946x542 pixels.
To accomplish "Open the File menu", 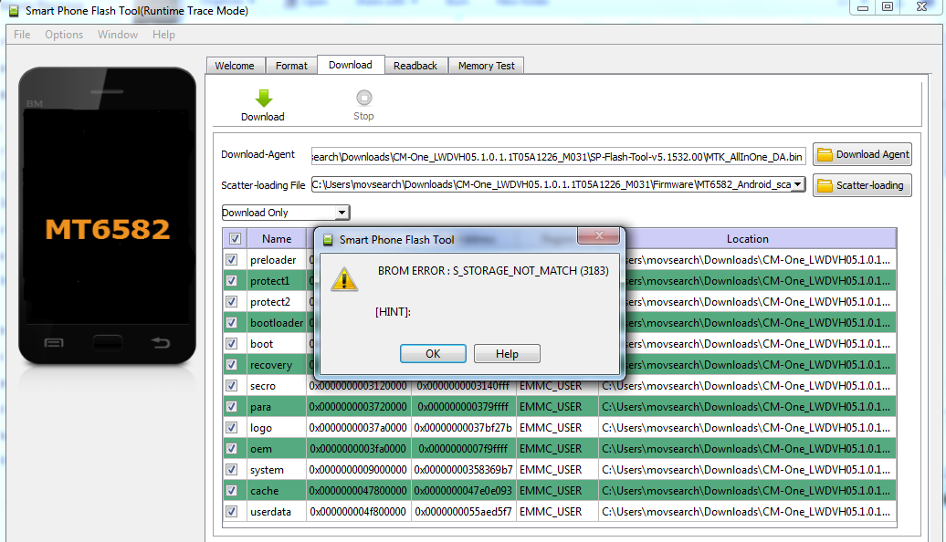I will pos(22,35).
